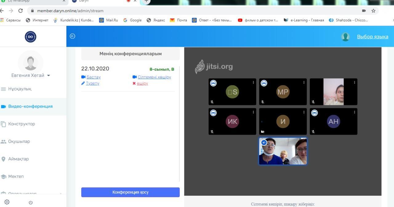
Task: Click the padlock site info icon
Action: point(32,11)
